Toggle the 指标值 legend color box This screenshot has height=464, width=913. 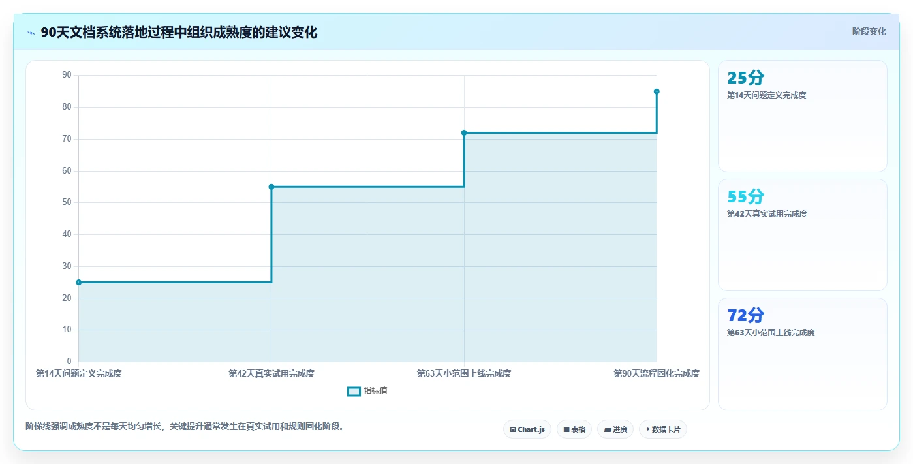[x=354, y=391]
